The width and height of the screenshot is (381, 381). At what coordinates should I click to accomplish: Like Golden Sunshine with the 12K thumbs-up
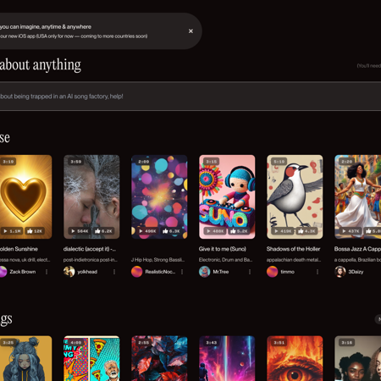35,231
